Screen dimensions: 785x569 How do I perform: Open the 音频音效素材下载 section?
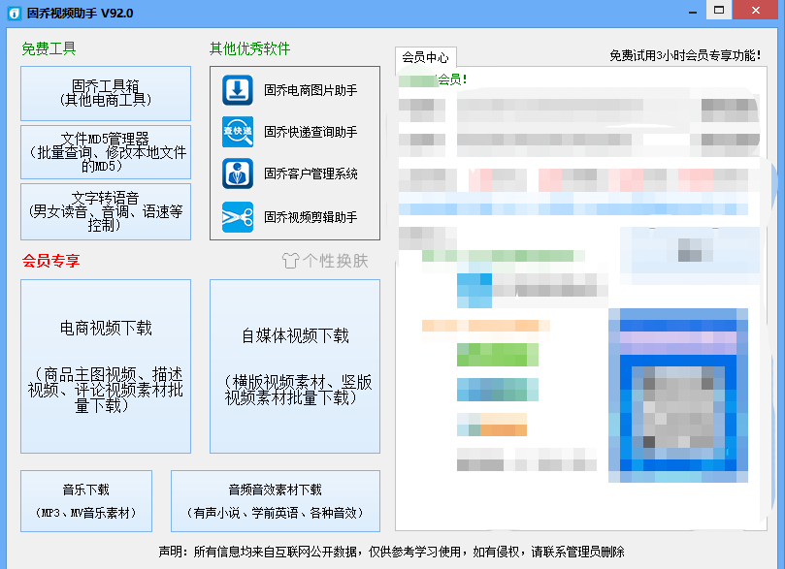pyautogui.click(x=275, y=501)
